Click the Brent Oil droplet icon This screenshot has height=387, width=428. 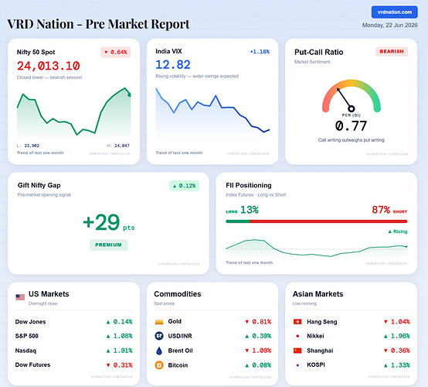[x=159, y=351]
